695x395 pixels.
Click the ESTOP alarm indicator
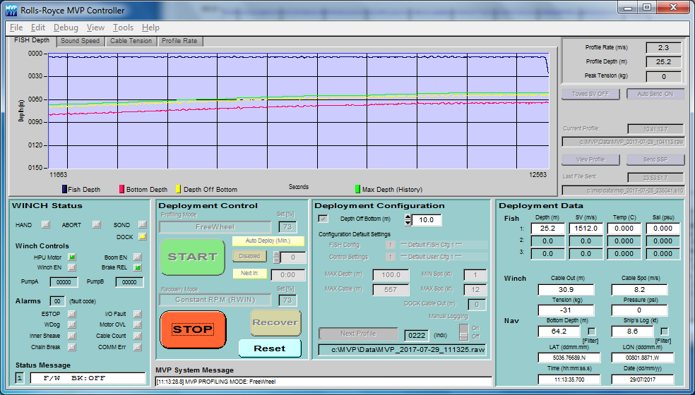coord(72,314)
